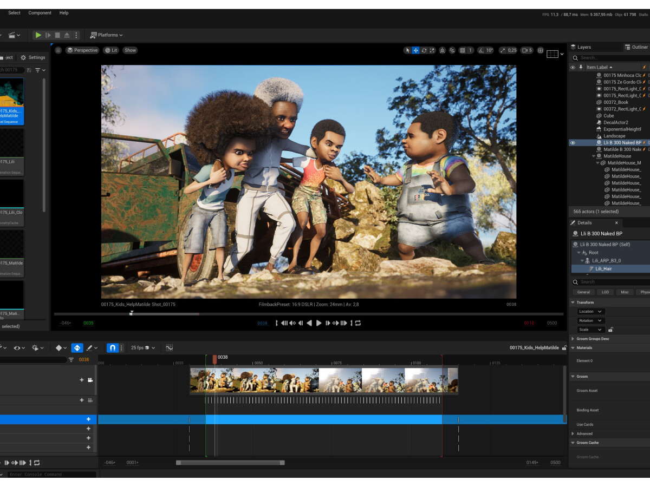Select the translate (move) gizmo tool
650x487 pixels.
(x=415, y=50)
